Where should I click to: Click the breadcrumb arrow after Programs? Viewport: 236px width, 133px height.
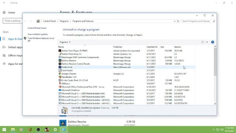(70, 21)
